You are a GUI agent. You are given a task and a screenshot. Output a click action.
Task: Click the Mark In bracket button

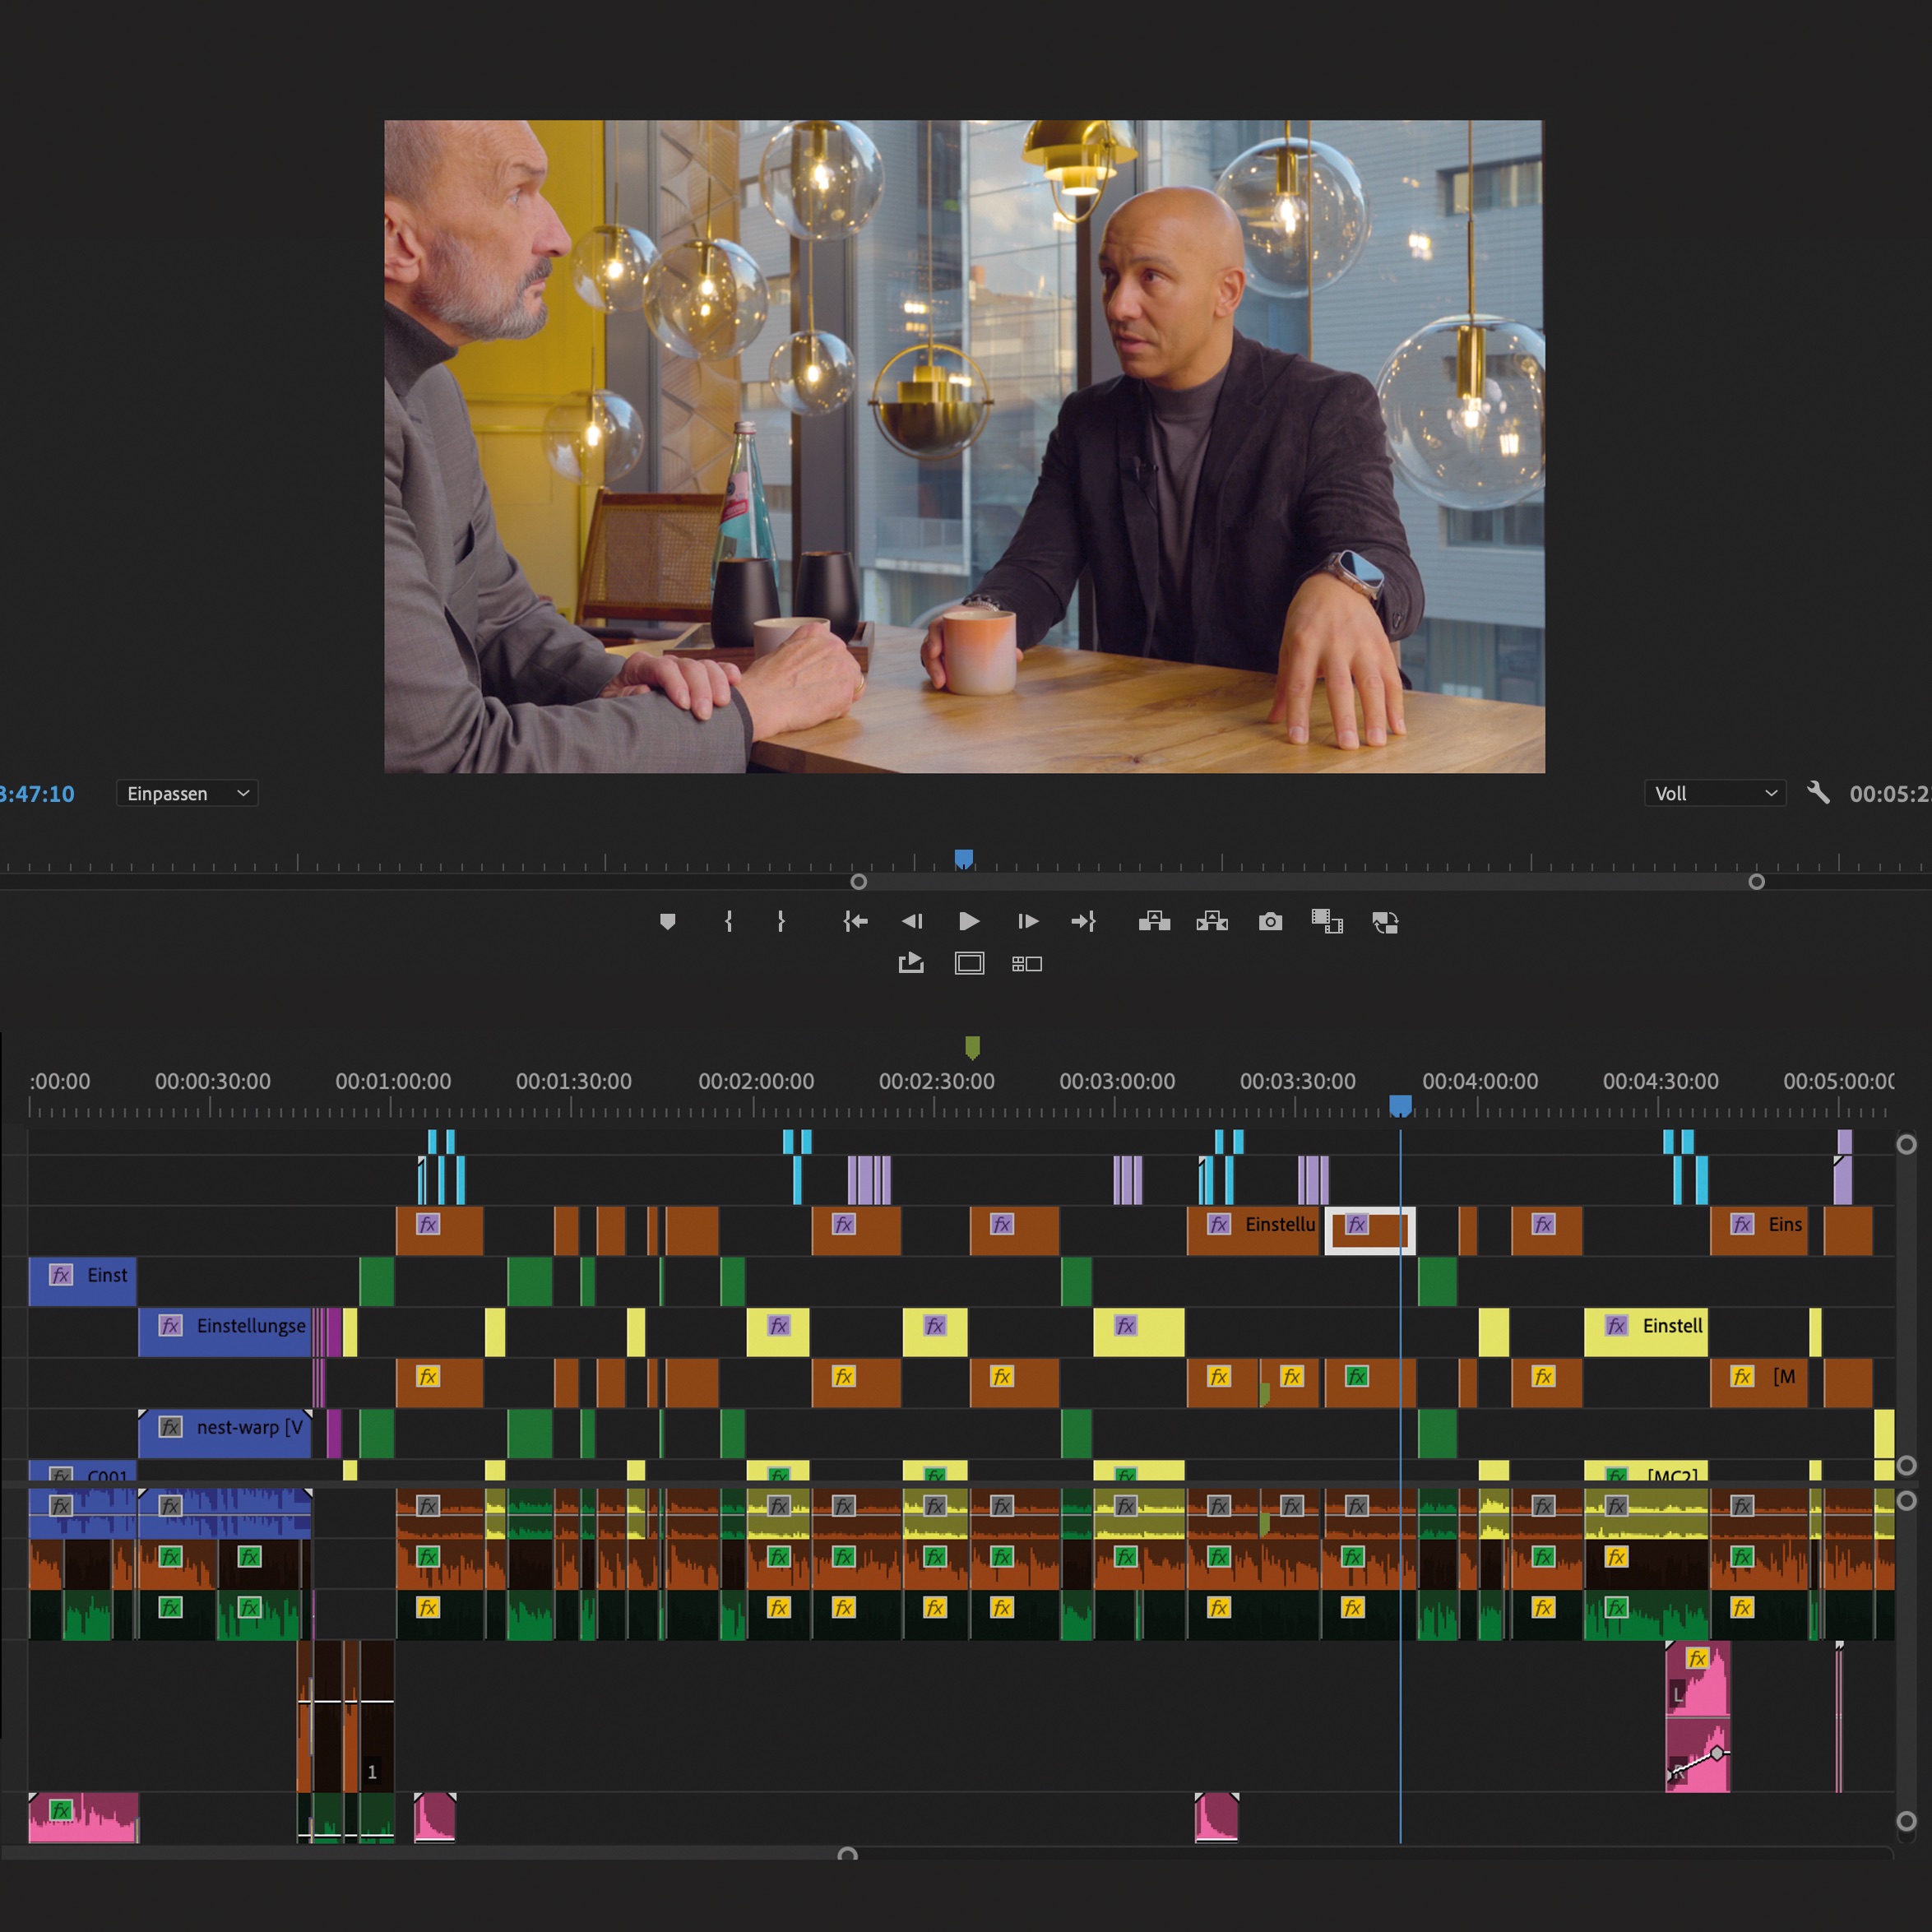click(x=728, y=921)
